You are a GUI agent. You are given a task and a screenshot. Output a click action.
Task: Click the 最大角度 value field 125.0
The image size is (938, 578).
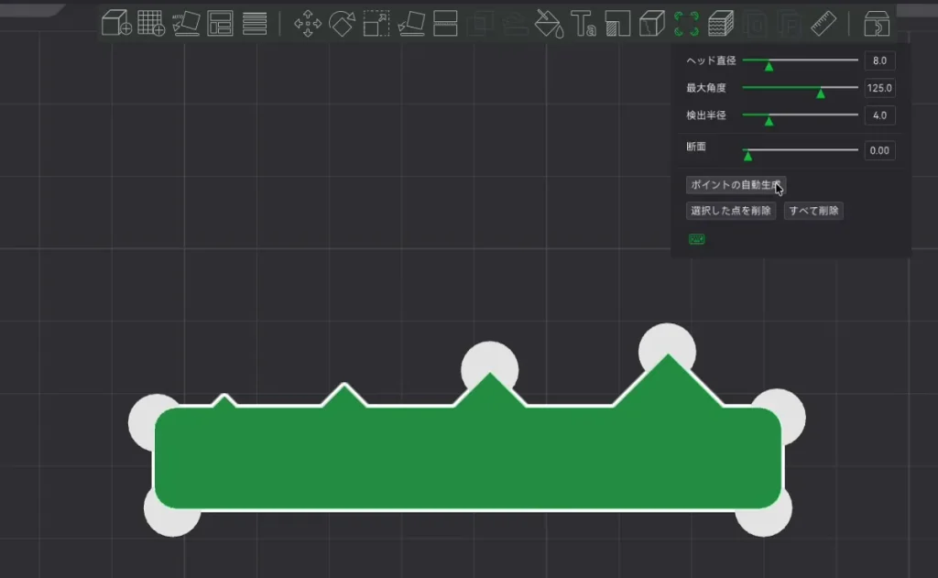point(879,88)
